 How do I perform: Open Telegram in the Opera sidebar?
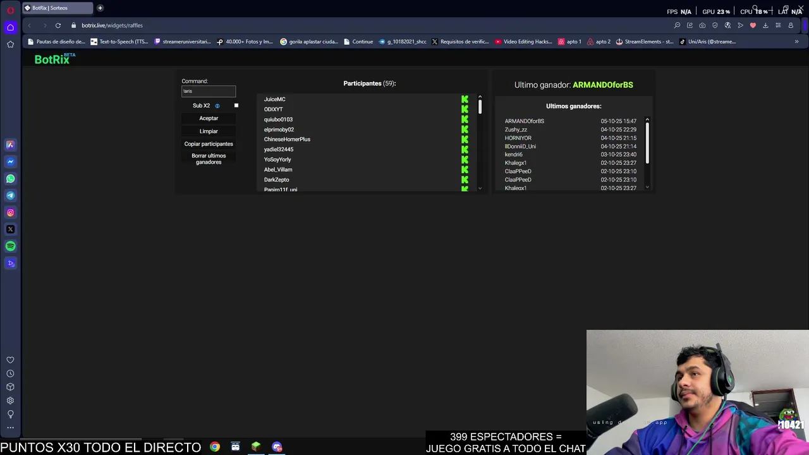click(x=10, y=196)
